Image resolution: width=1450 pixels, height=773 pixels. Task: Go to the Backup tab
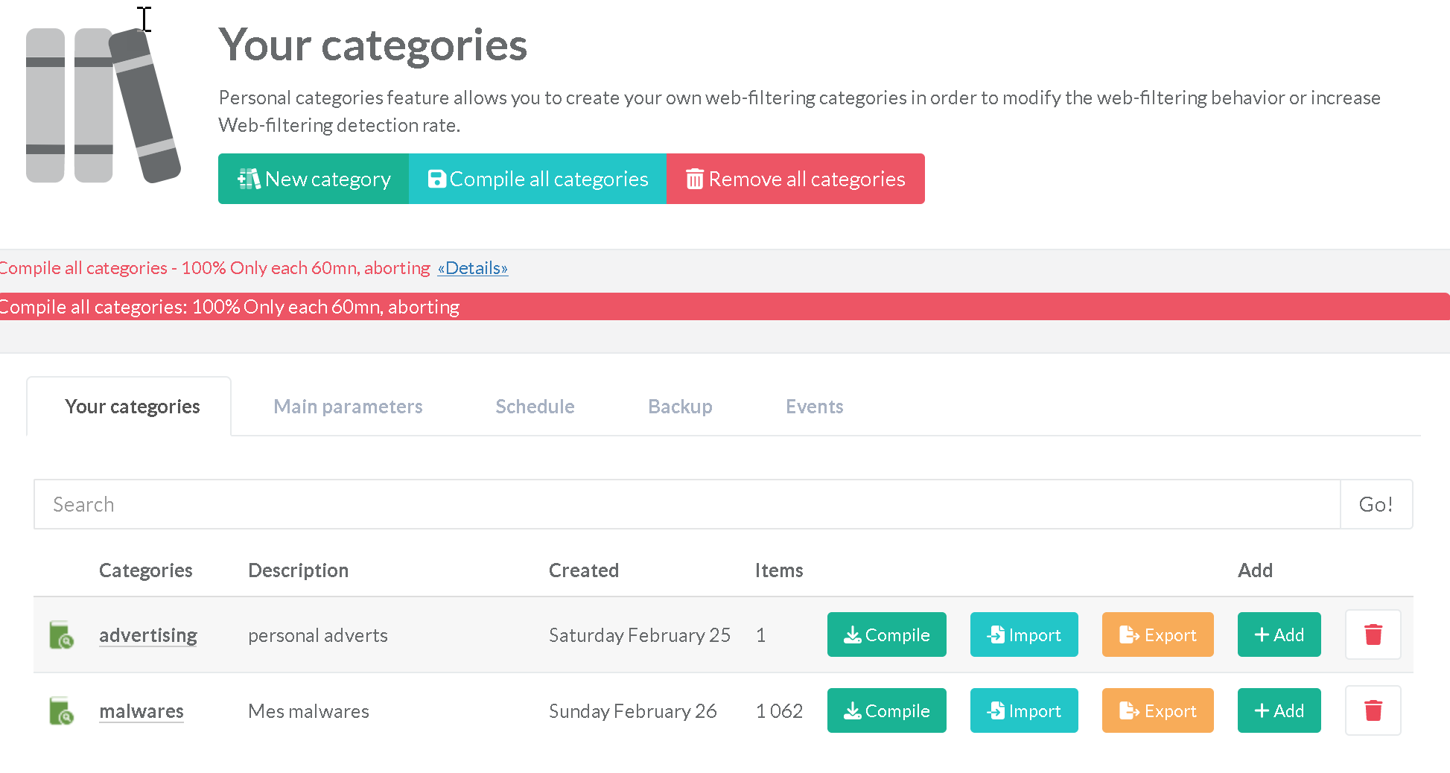(680, 407)
